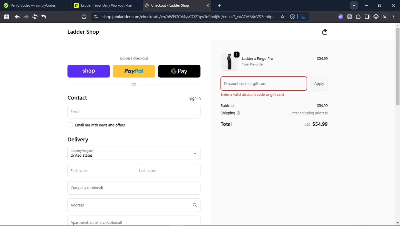Click the undo arrow icon in toolbar

click(x=44, y=17)
